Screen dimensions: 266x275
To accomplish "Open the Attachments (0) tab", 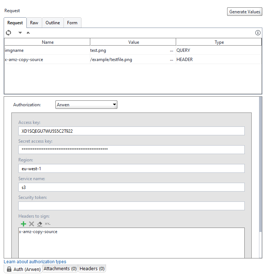I will [60, 269].
